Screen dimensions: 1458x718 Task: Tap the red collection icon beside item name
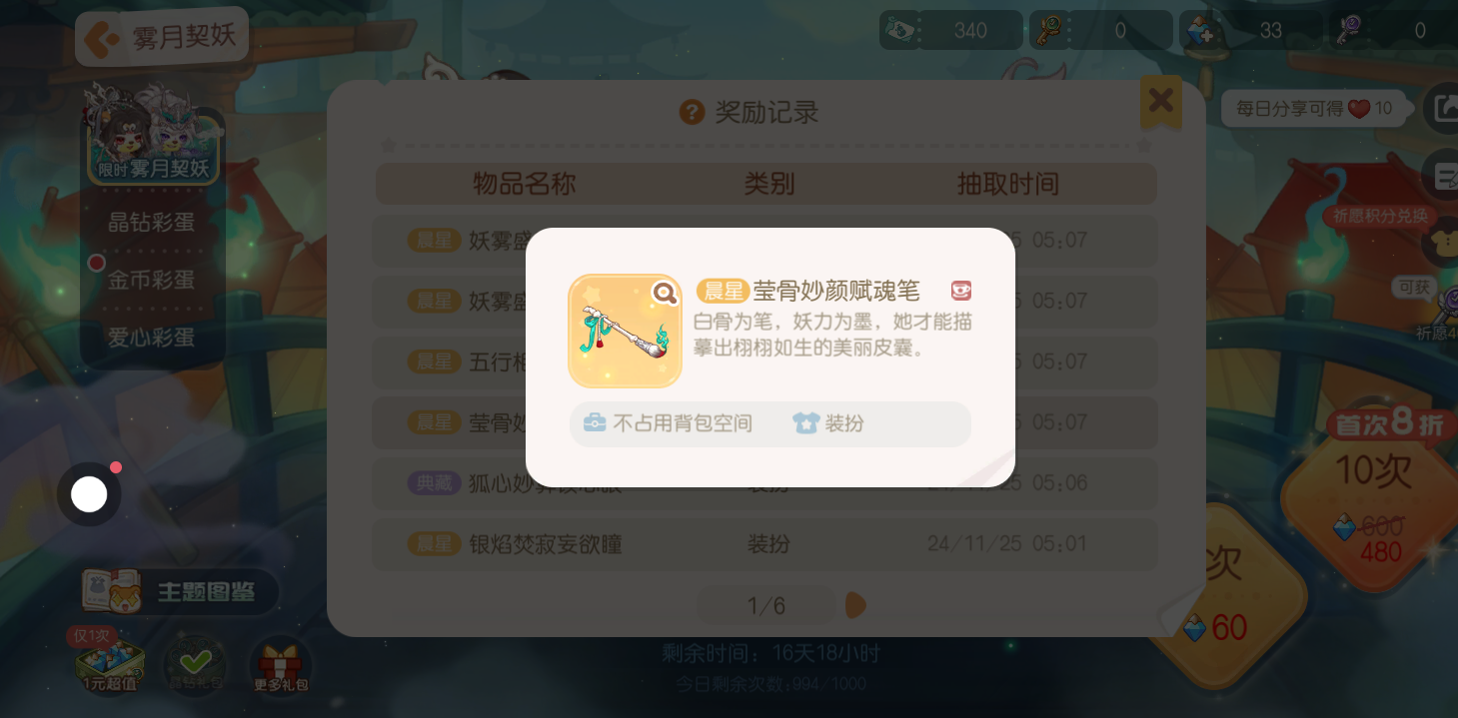pyautogui.click(x=960, y=291)
